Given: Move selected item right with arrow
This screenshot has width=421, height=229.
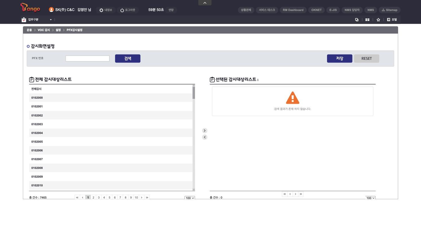Looking at the screenshot, I should (x=205, y=131).
